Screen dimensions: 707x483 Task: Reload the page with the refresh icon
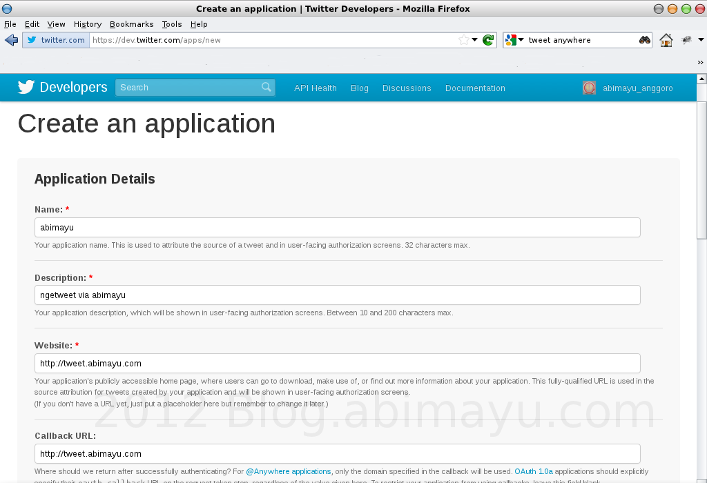click(x=488, y=40)
